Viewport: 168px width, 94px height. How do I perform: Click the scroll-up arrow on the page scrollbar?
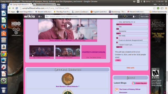pyautogui.click(x=167, y=14)
